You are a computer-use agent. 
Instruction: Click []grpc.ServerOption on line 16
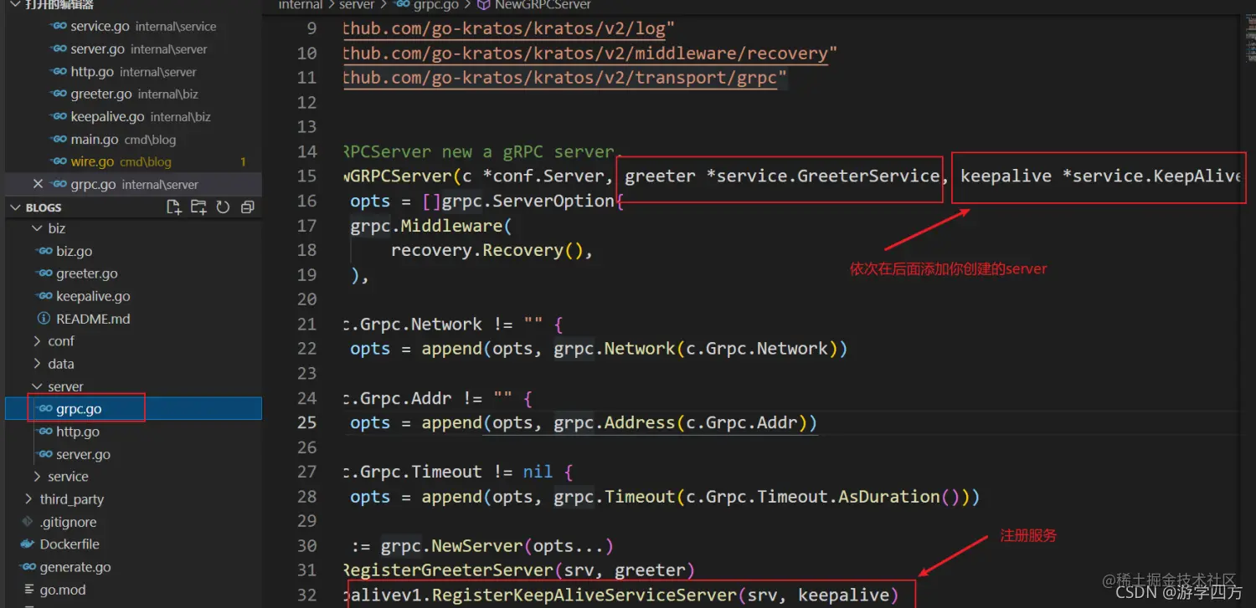tap(519, 202)
